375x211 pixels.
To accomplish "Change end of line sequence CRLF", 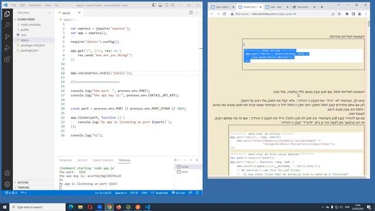I will 145,193.
